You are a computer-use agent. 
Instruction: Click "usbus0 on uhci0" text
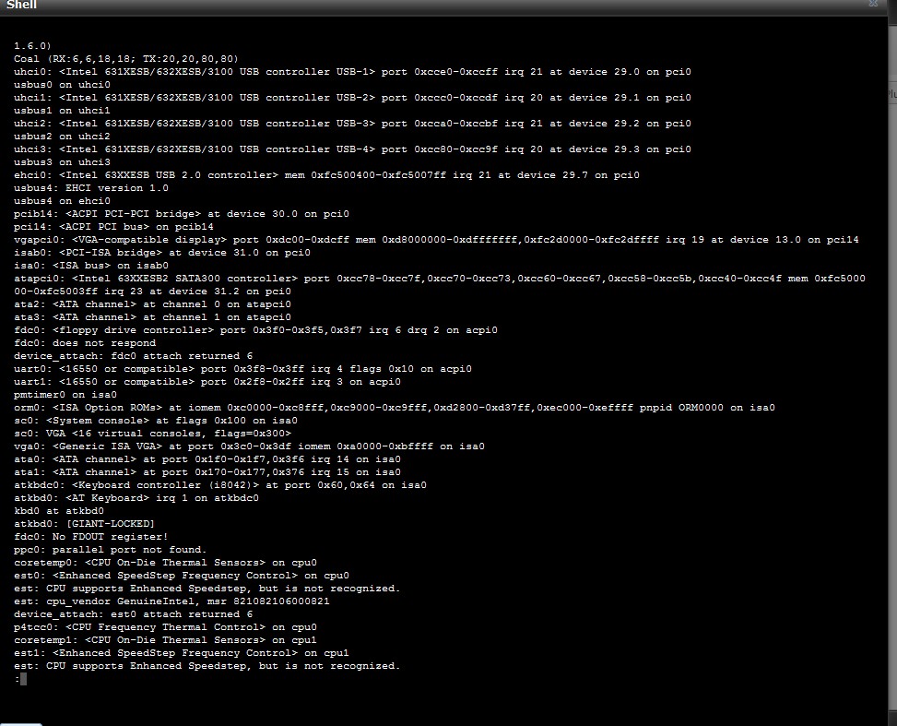[62, 85]
